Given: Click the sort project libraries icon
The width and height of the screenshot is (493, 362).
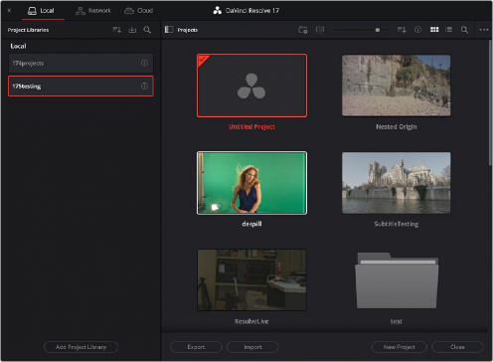Looking at the screenshot, I should 116,30.
